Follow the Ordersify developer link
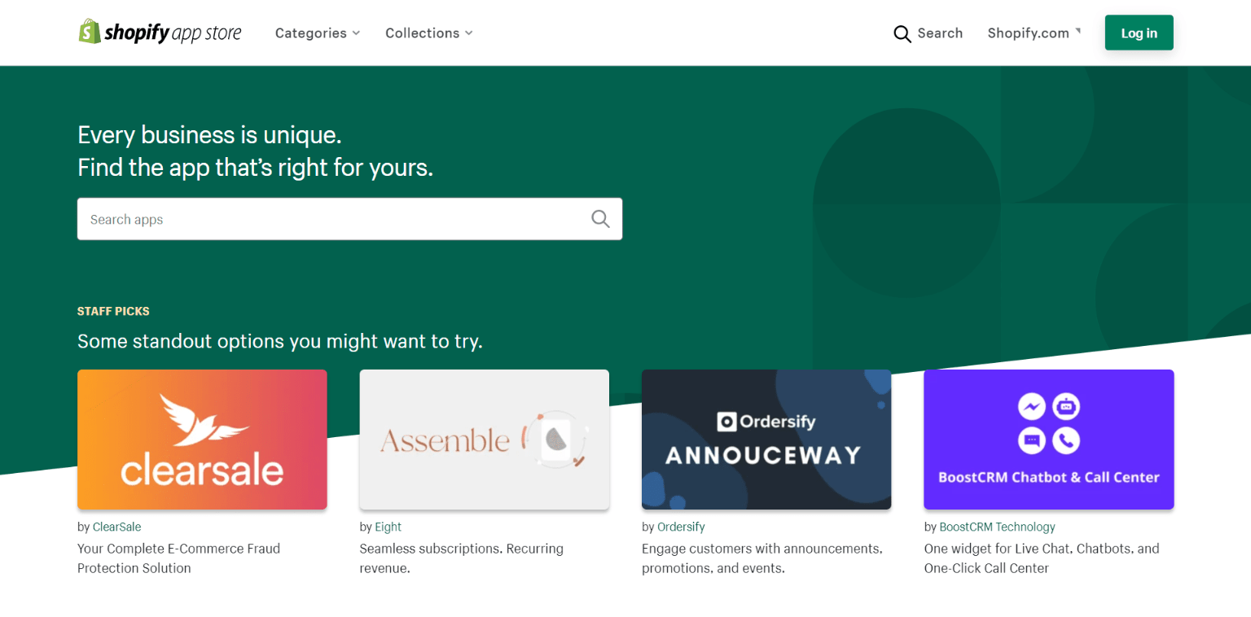This screenshot has height=617, width=1251. tap(681, 527)
